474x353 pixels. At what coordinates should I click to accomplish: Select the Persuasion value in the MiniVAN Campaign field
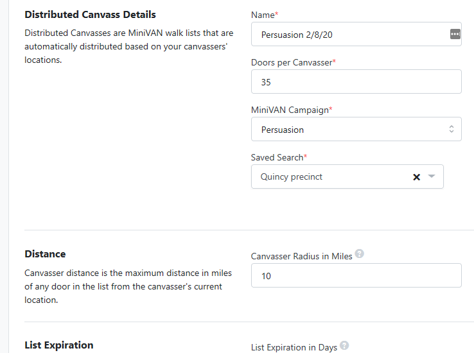(356, 129)
